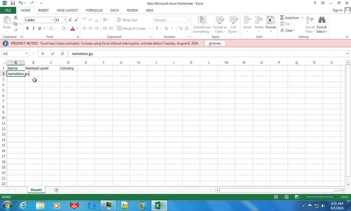
Task: Open Find & Select binoculars
Action: 322,24
